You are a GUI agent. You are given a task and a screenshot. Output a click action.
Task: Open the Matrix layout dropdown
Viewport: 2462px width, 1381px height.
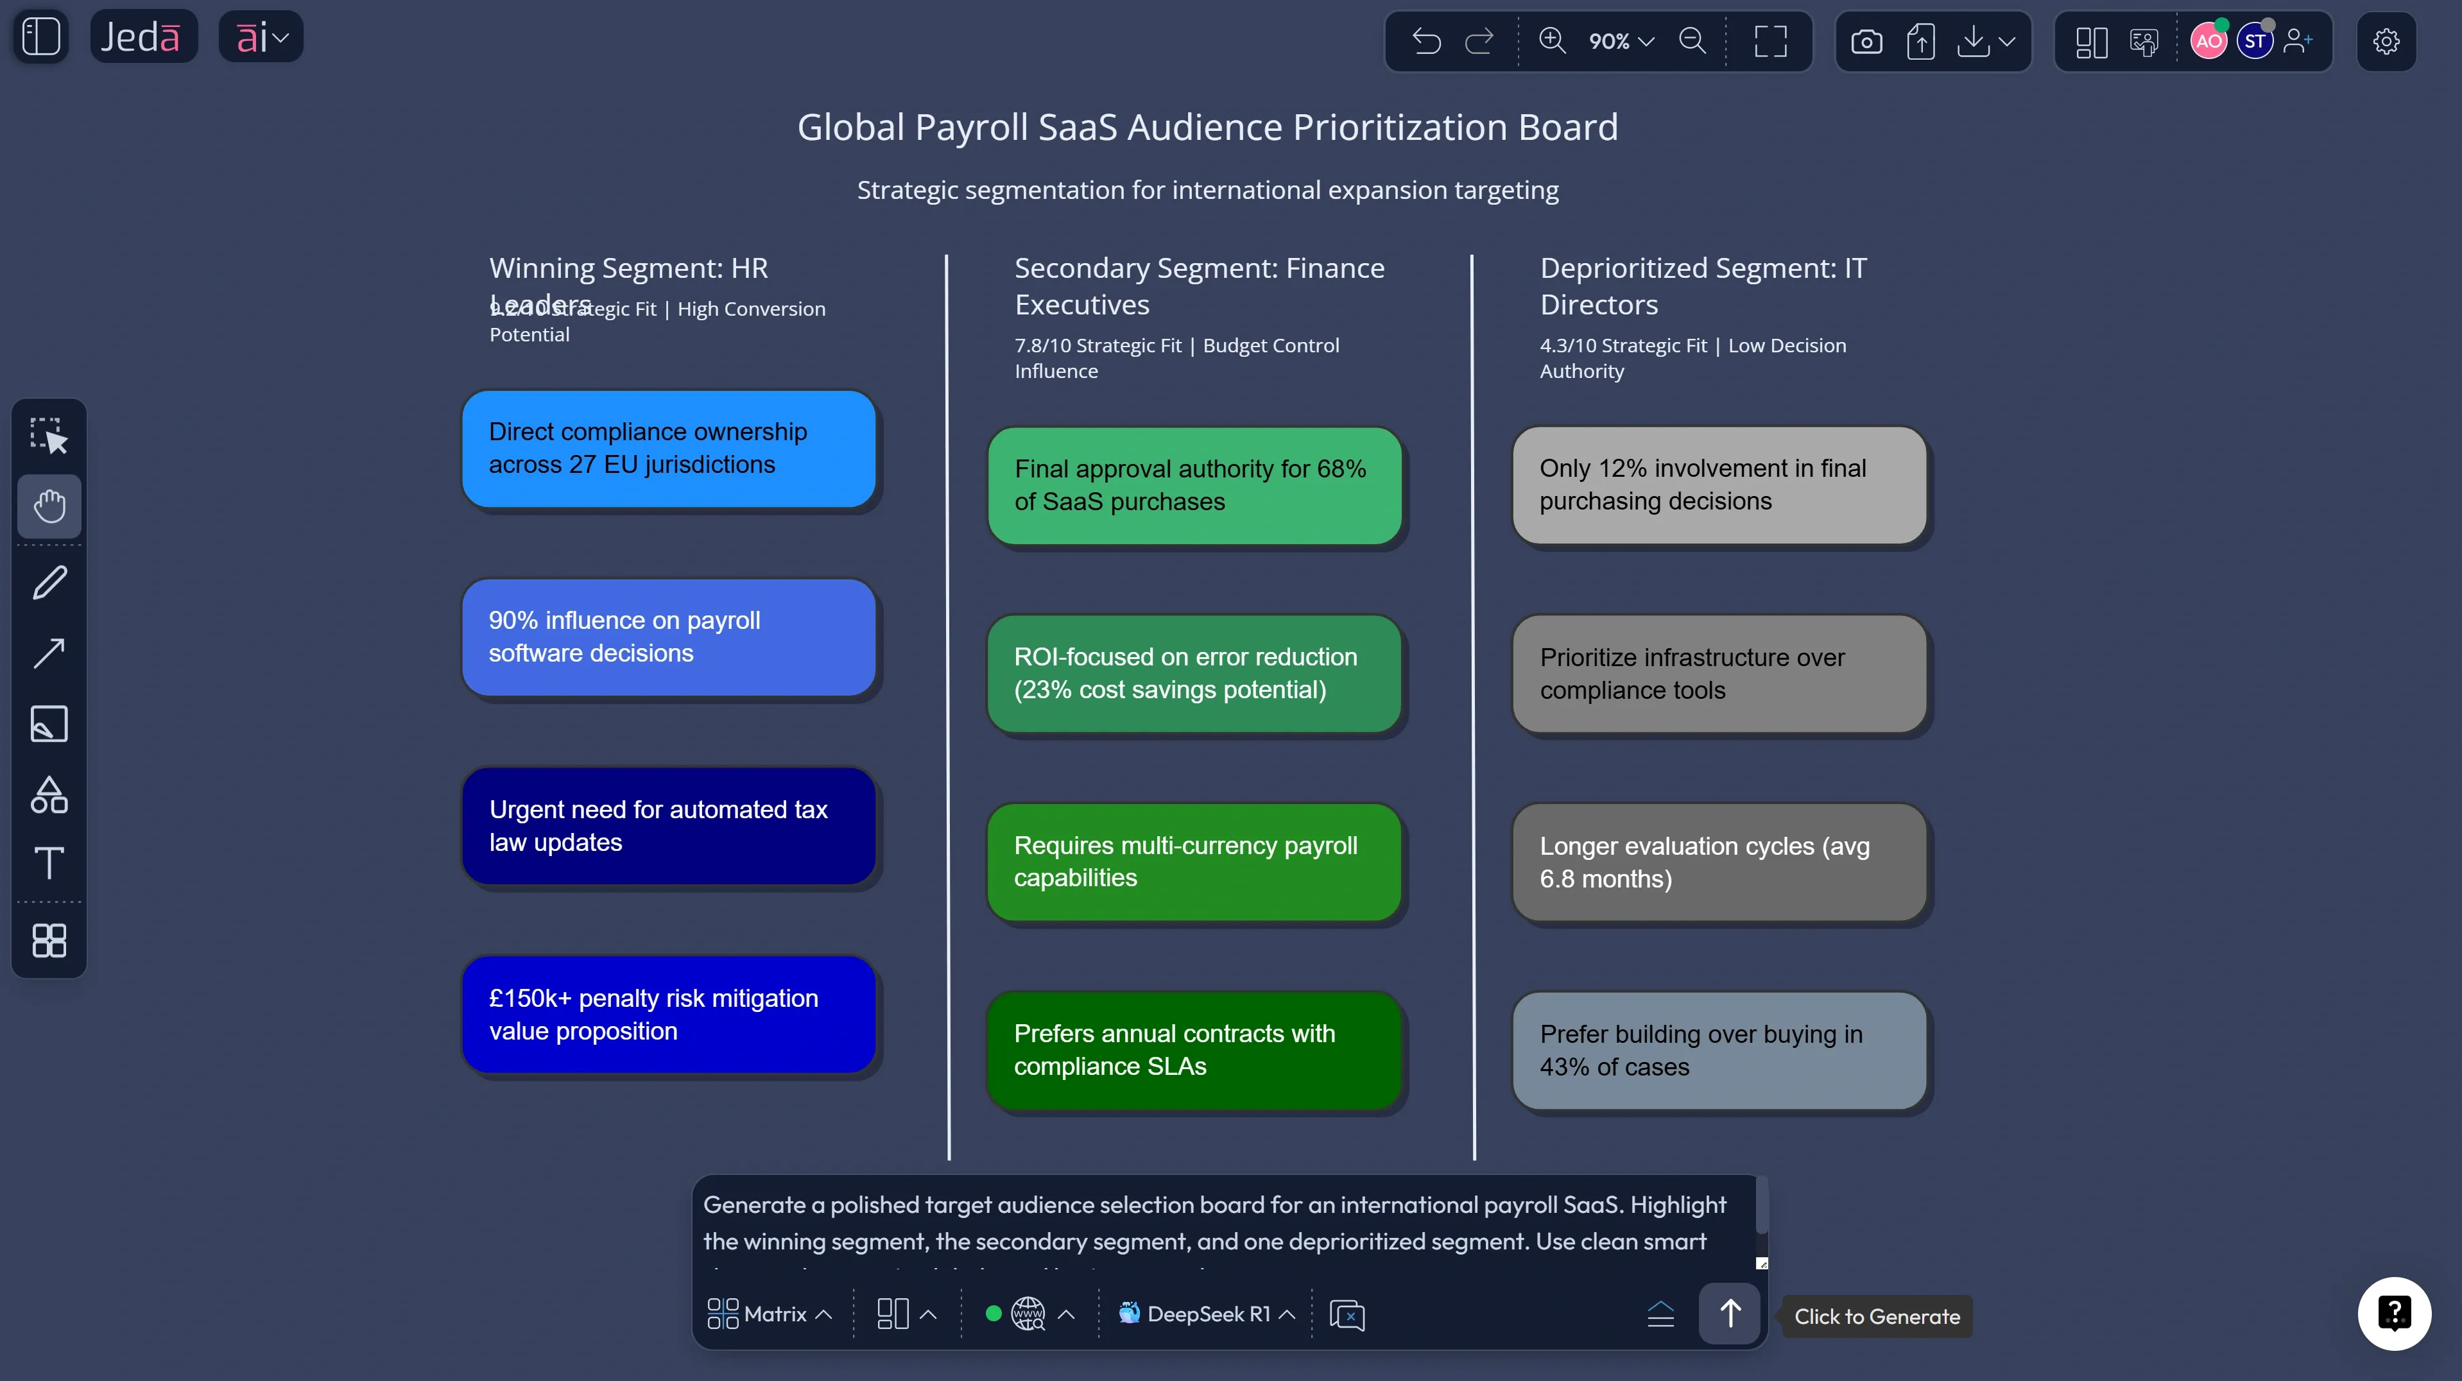point(768,1313)
